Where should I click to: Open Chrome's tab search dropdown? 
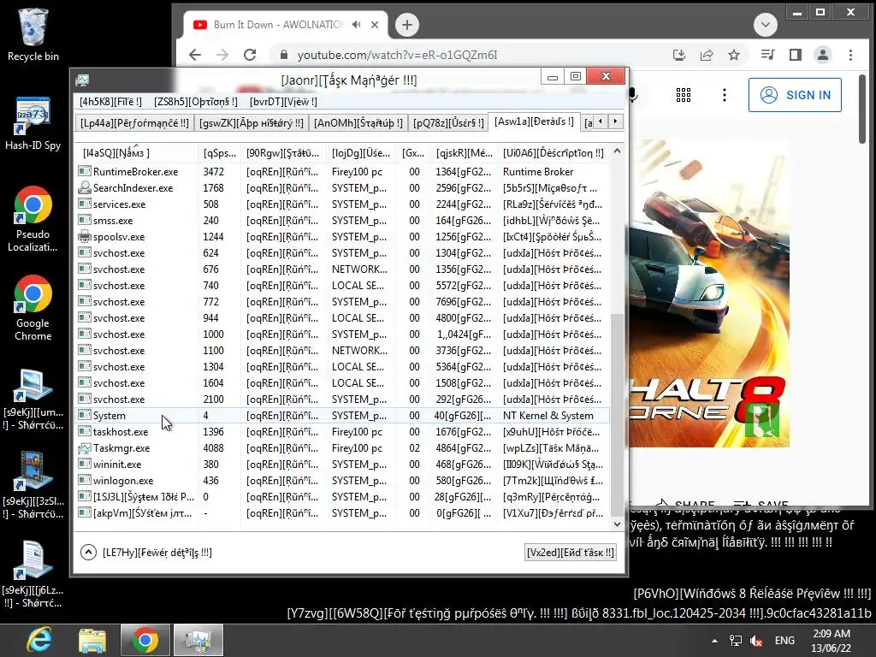[766, 25]
